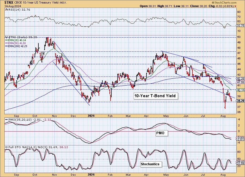Viewport: 245px width, 177px height.
Task: Click the Close 38.20 value
Action: tap(199, 6)
